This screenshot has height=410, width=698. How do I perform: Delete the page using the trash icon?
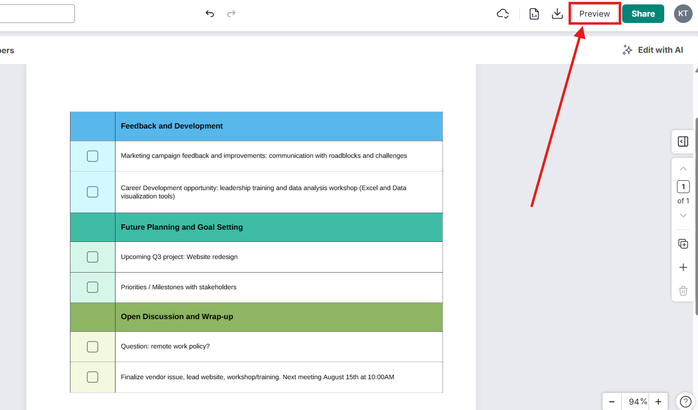click(x=683, y=290)
